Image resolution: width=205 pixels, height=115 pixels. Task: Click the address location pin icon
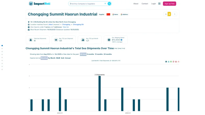pos(29,22)
